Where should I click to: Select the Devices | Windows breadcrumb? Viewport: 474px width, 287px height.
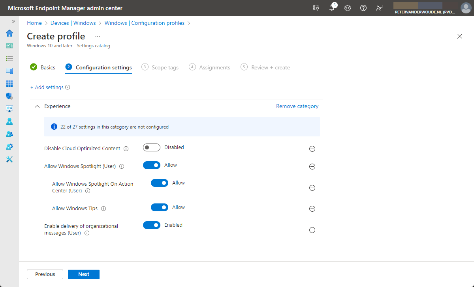73,23
